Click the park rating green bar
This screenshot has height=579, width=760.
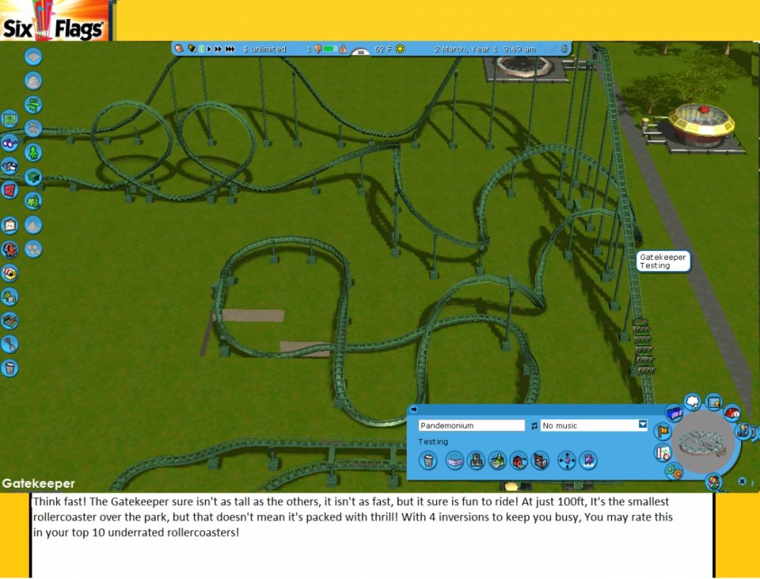coord(331,49)
